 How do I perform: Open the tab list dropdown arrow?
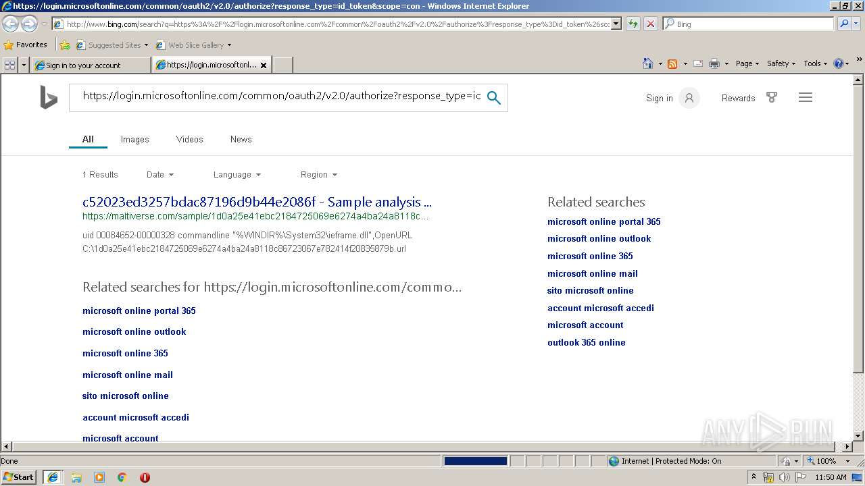coord(24,65)
